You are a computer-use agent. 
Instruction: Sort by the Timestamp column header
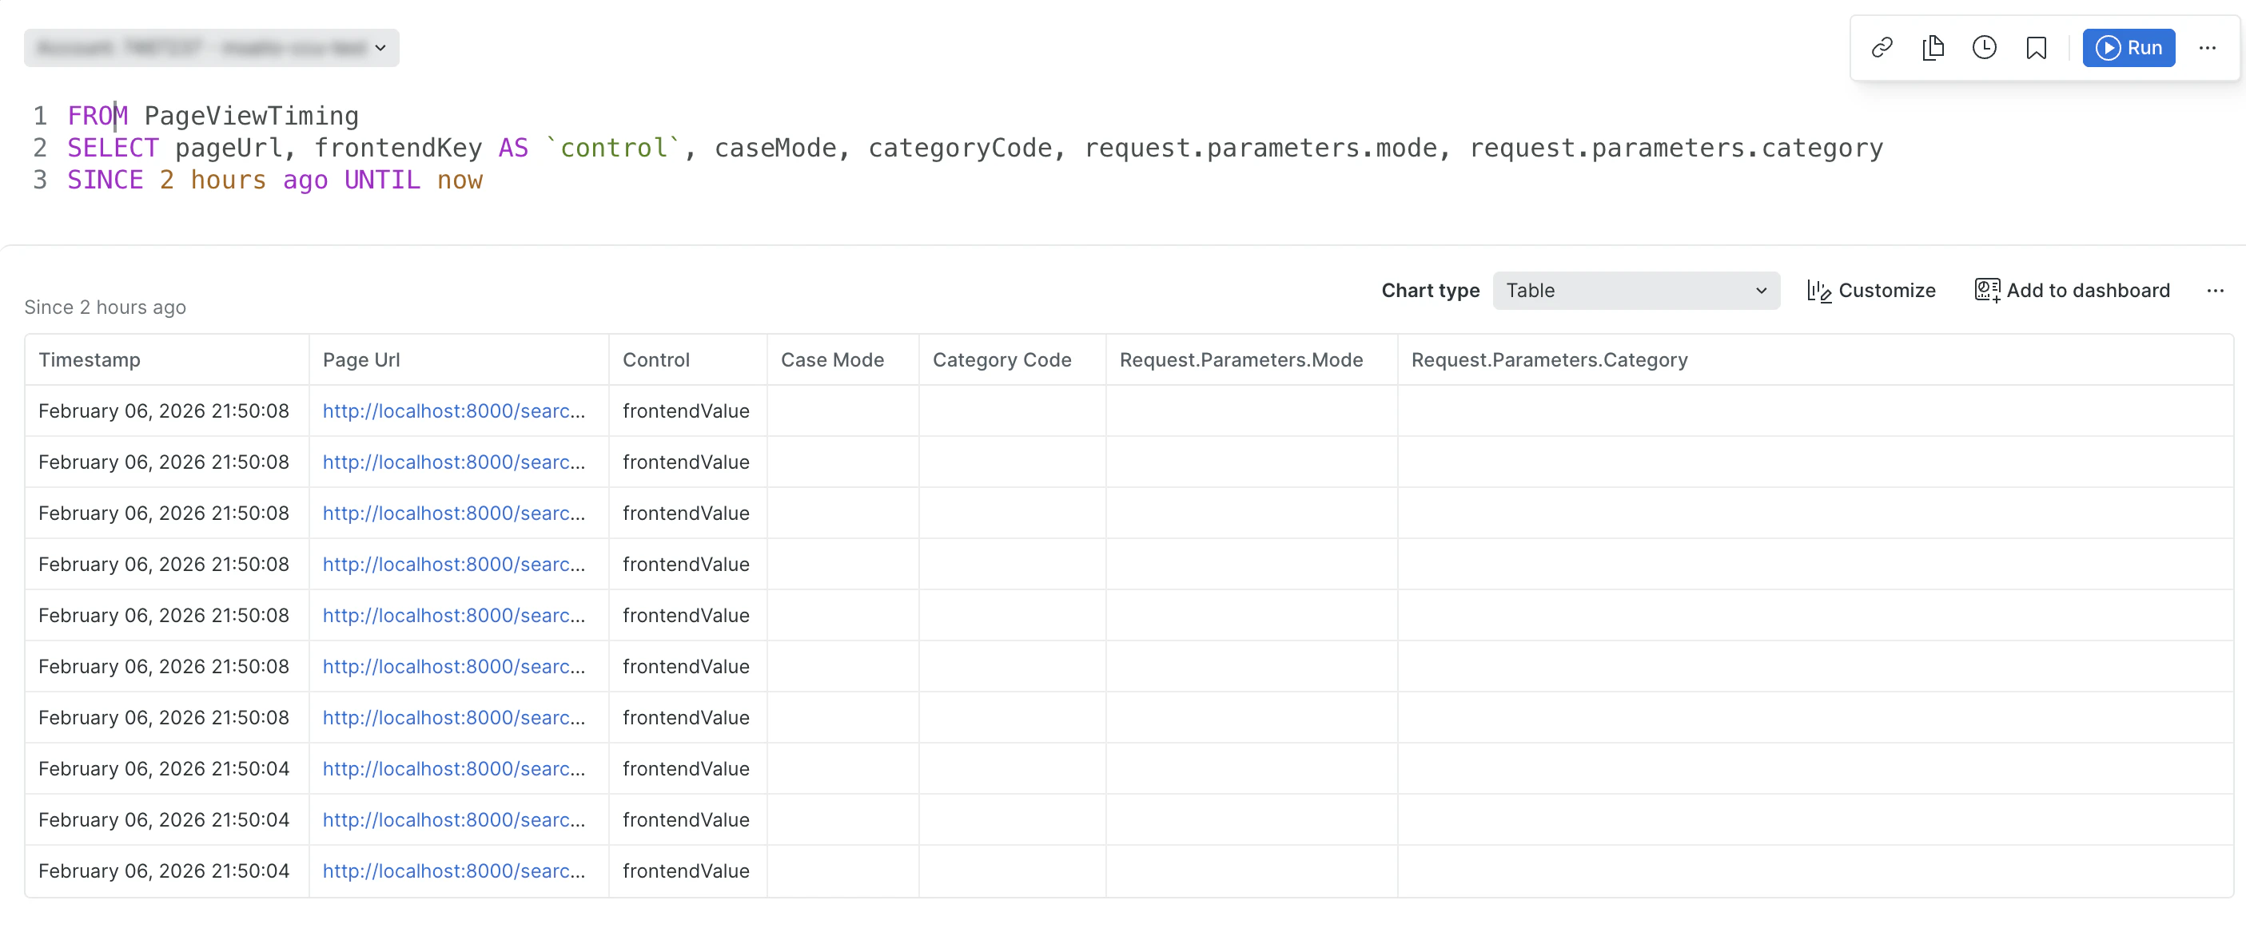89,360
